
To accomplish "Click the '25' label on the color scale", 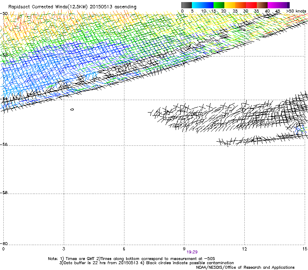I will point(235,11).
